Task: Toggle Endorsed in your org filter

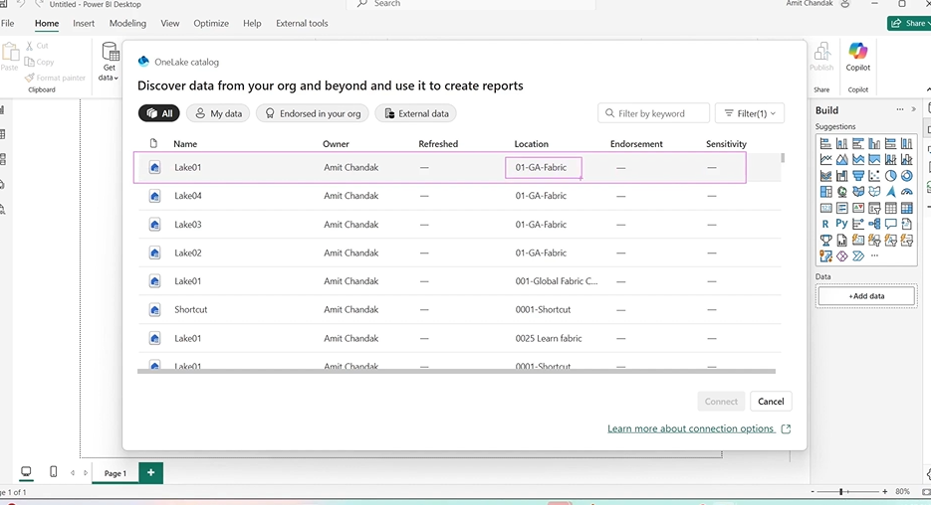Action: [x=313, y=113]
